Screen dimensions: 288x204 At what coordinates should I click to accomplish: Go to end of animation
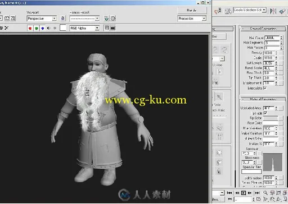257,193
